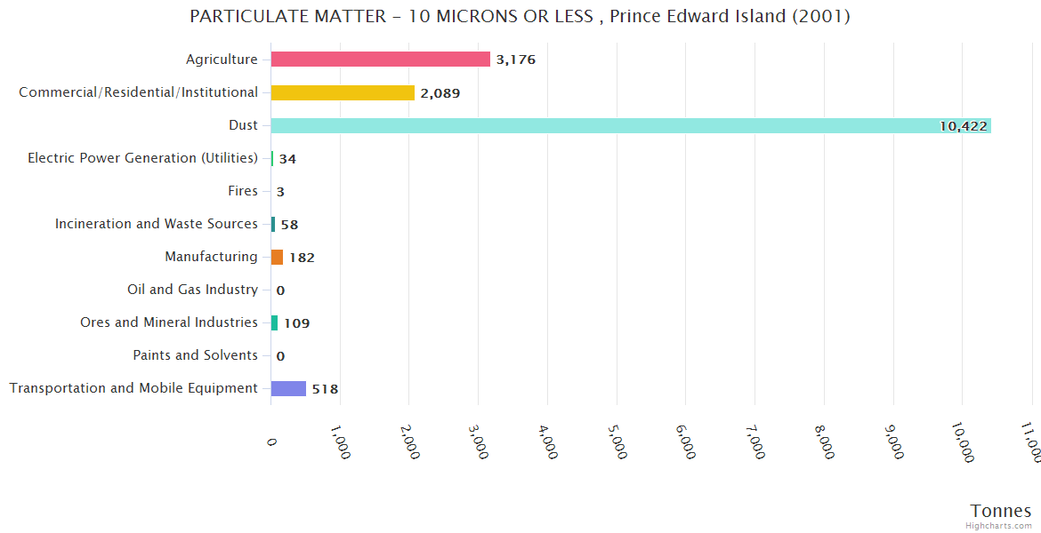The width and height of the screenshot is (1041, 533).
Task: Click the Electric Power Generation bar
Action: 272,158
